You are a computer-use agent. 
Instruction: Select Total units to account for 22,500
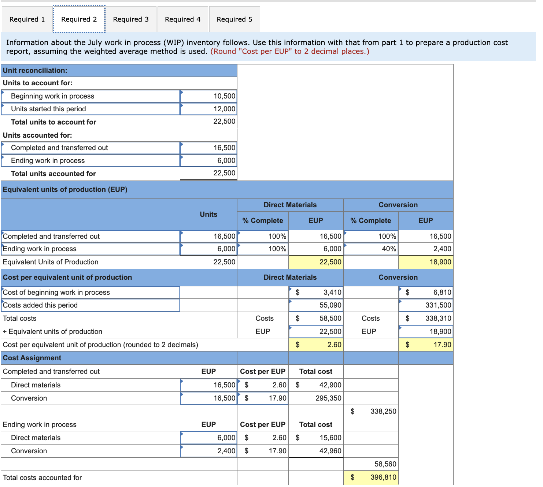[208, 122]
